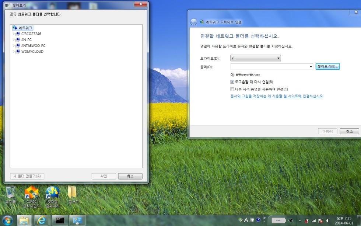Select the 네트워크 root tree item

(x=25, y=28)
